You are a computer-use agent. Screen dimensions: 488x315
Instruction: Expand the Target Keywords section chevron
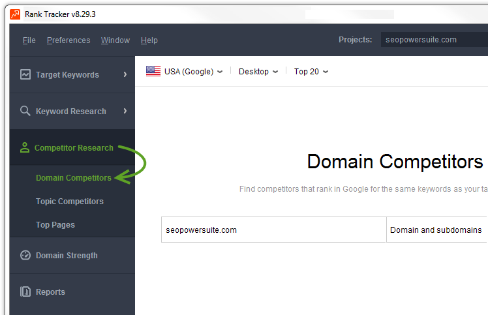pos(125,74)
